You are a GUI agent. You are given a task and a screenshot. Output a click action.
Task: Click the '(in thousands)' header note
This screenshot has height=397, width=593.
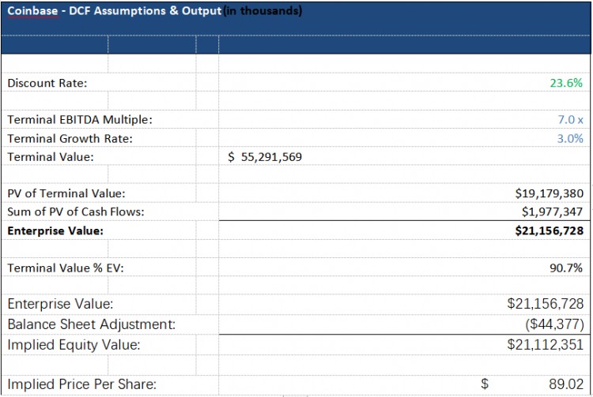[263, 11]
